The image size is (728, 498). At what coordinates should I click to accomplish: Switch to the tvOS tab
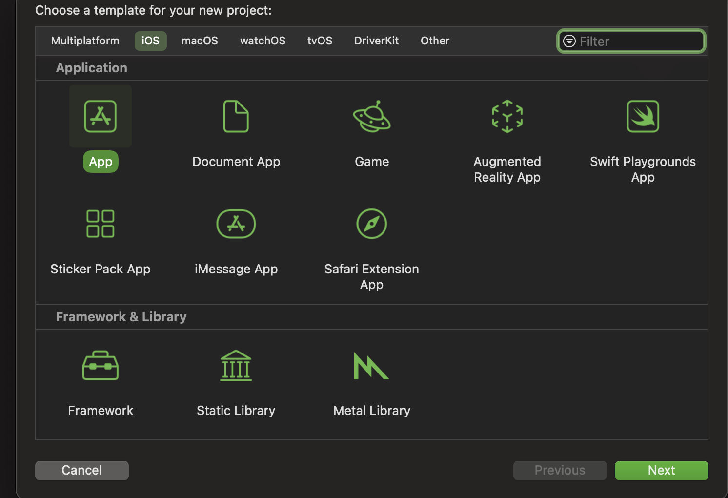tap(320, 41)
